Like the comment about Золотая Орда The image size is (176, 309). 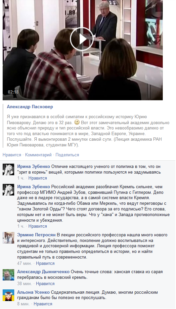pos(38,226)
